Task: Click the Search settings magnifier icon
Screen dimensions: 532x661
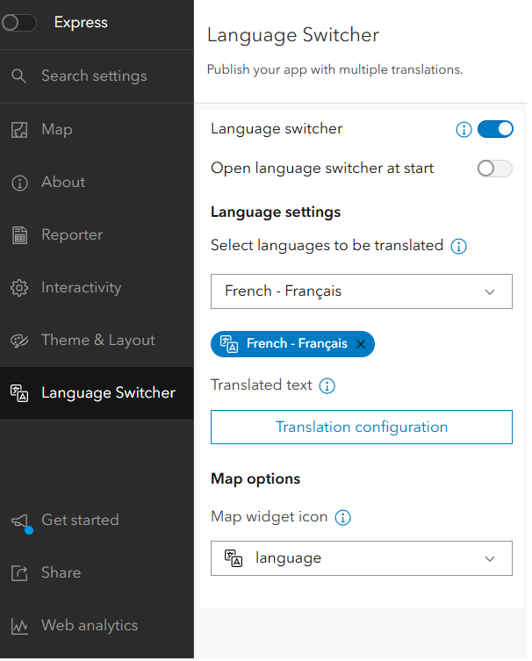Action: coord(19,76)
